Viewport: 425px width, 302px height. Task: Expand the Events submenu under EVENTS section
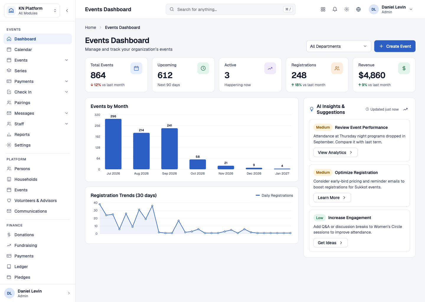[x=66, y=60]
